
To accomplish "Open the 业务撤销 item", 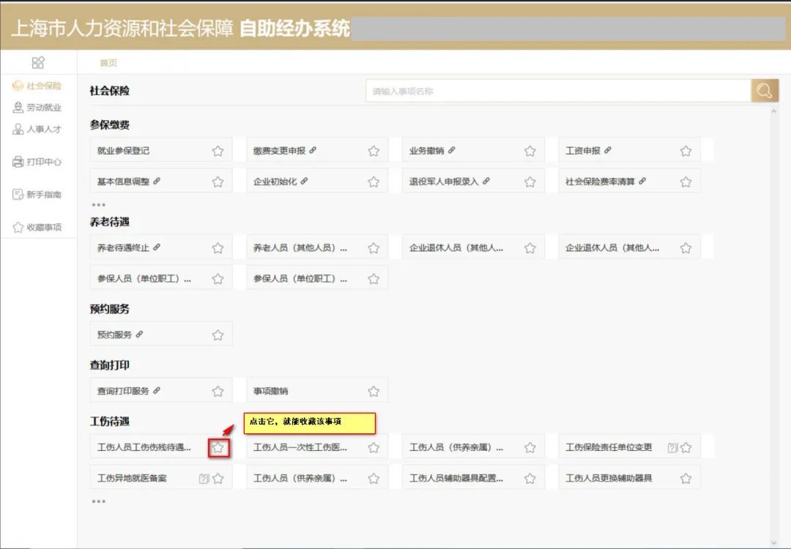I will tap(473, 150).
